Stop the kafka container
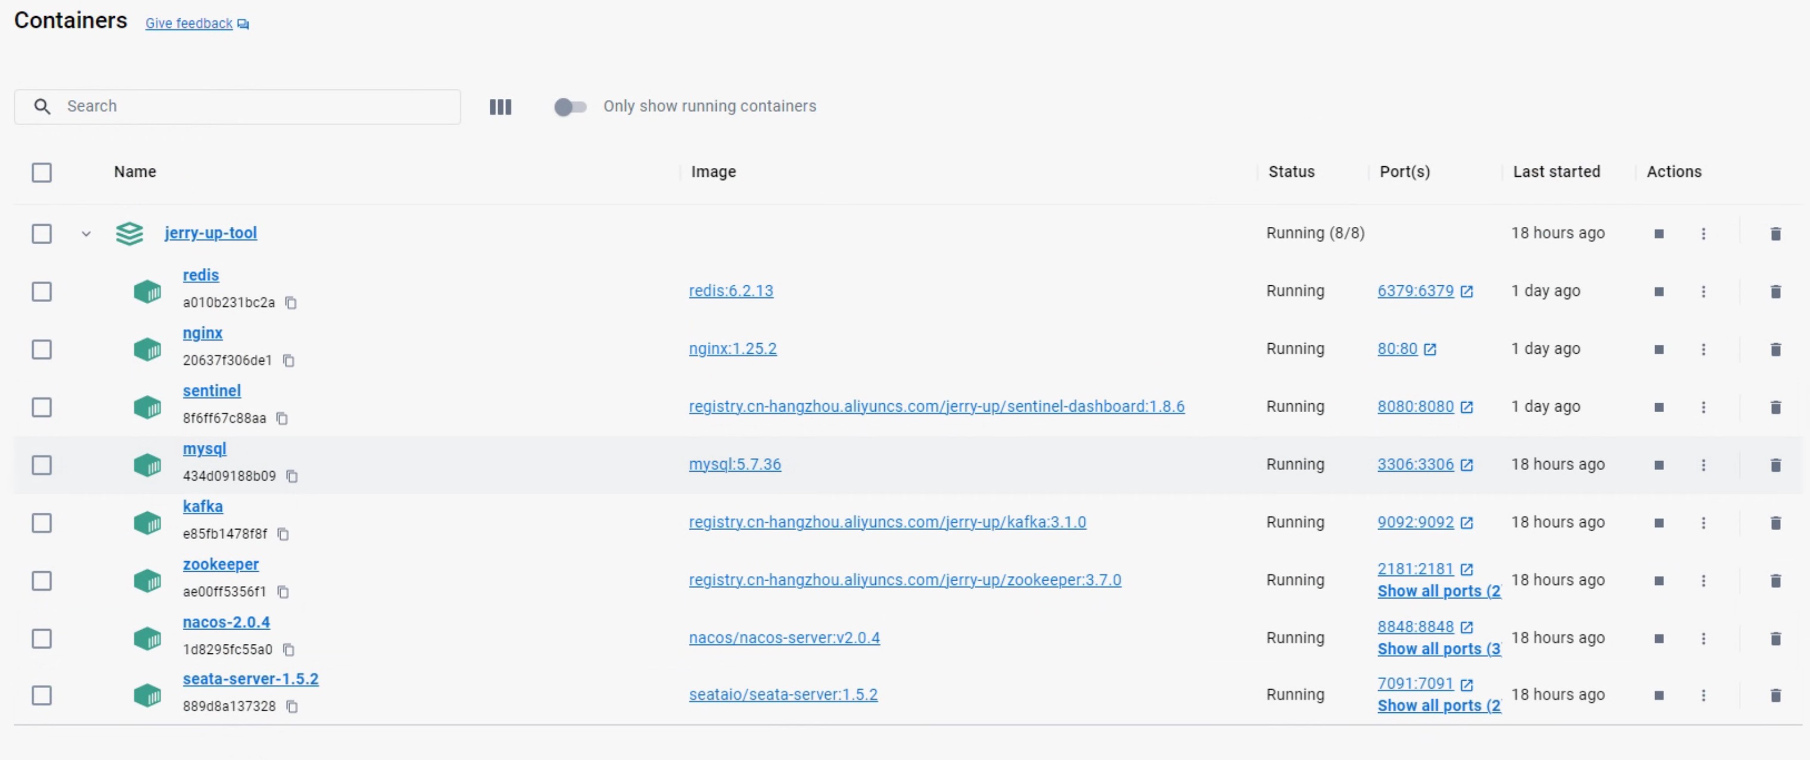 [x=1659, y=522]
